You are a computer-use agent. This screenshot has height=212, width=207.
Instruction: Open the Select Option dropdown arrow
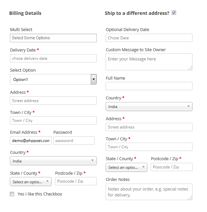pyautogui.click(x=93, y=79)
